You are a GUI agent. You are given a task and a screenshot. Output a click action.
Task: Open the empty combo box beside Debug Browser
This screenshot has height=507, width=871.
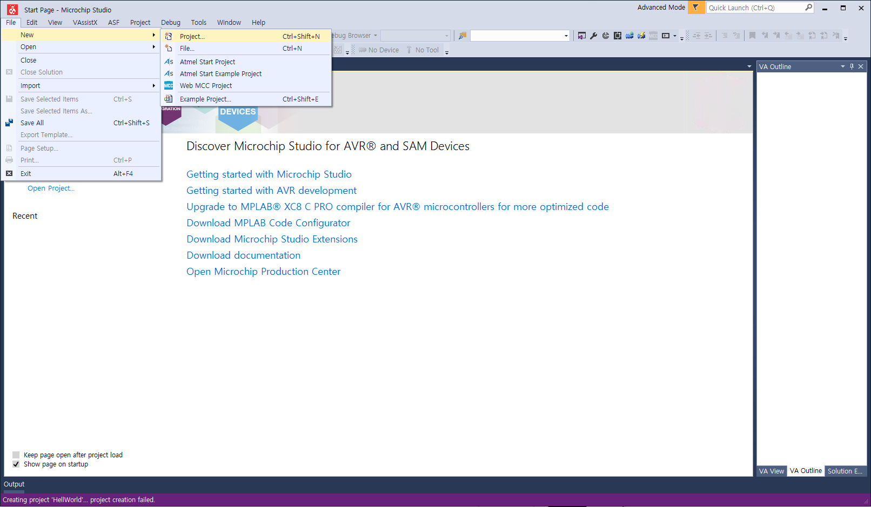pos(416,36)
